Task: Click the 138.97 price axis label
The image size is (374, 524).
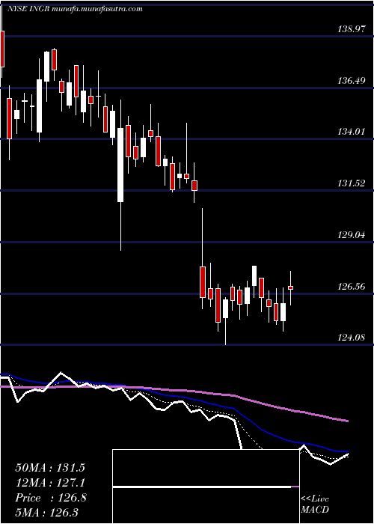Action: [x=351, y=29]
